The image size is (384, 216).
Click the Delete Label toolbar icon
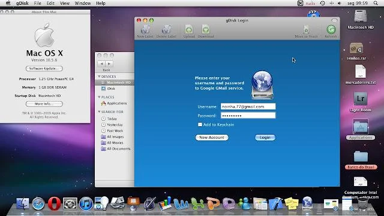(166, 29)
